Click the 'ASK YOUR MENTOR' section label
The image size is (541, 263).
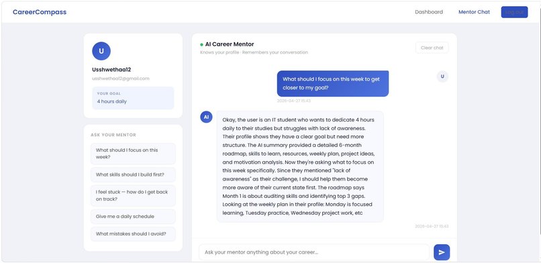(113, 135)
